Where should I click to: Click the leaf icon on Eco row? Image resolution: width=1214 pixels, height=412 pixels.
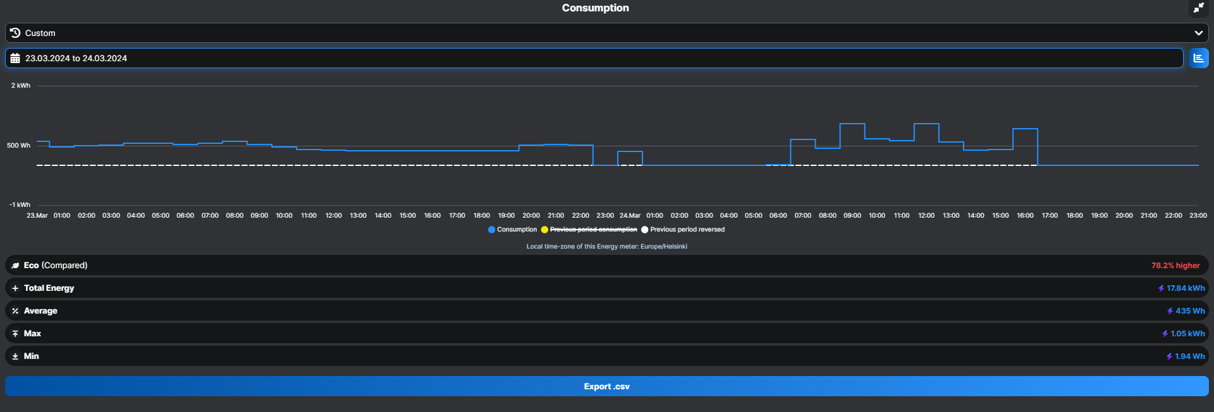click(15, 266)
